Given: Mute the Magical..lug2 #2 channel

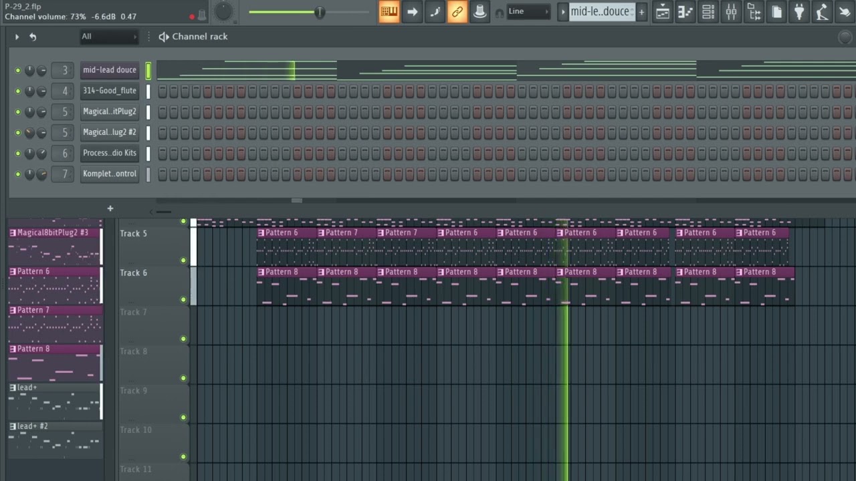Looking at the screenshot, I should pyautogui.click(x=18, y=132).
